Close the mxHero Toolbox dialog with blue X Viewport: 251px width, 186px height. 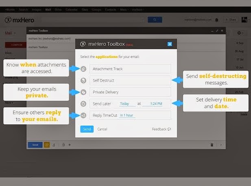tap(170, 44)
